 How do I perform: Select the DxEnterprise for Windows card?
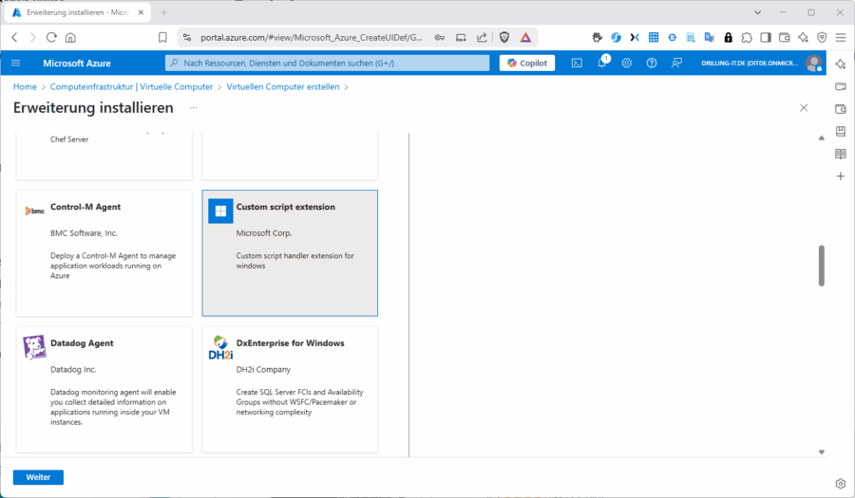290,390
